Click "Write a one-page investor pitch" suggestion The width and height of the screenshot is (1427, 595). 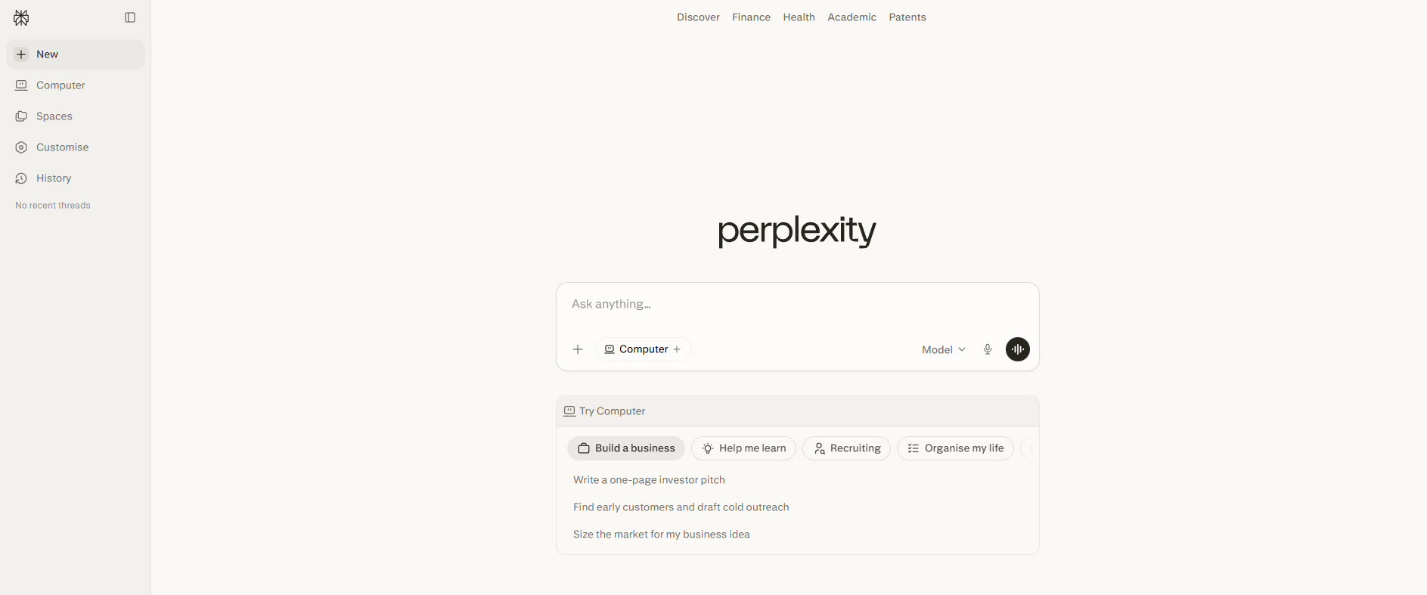point(649,480)
